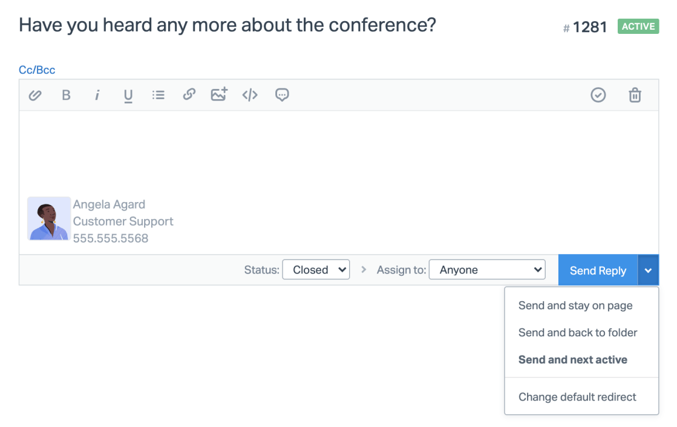Click the checkmark circle icon
Viewport: 677px width, 427px height.
click(x=598, y=95)
